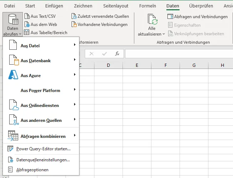Open the Datei tab
The height and width of the screenshot is (178, 233).
point(10,6)
